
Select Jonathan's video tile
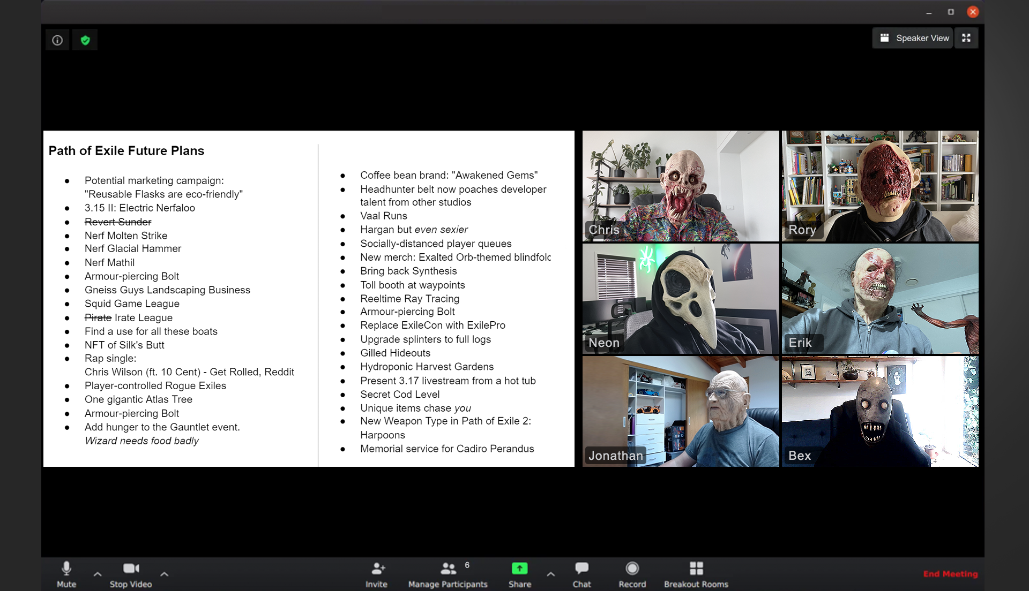681,412
